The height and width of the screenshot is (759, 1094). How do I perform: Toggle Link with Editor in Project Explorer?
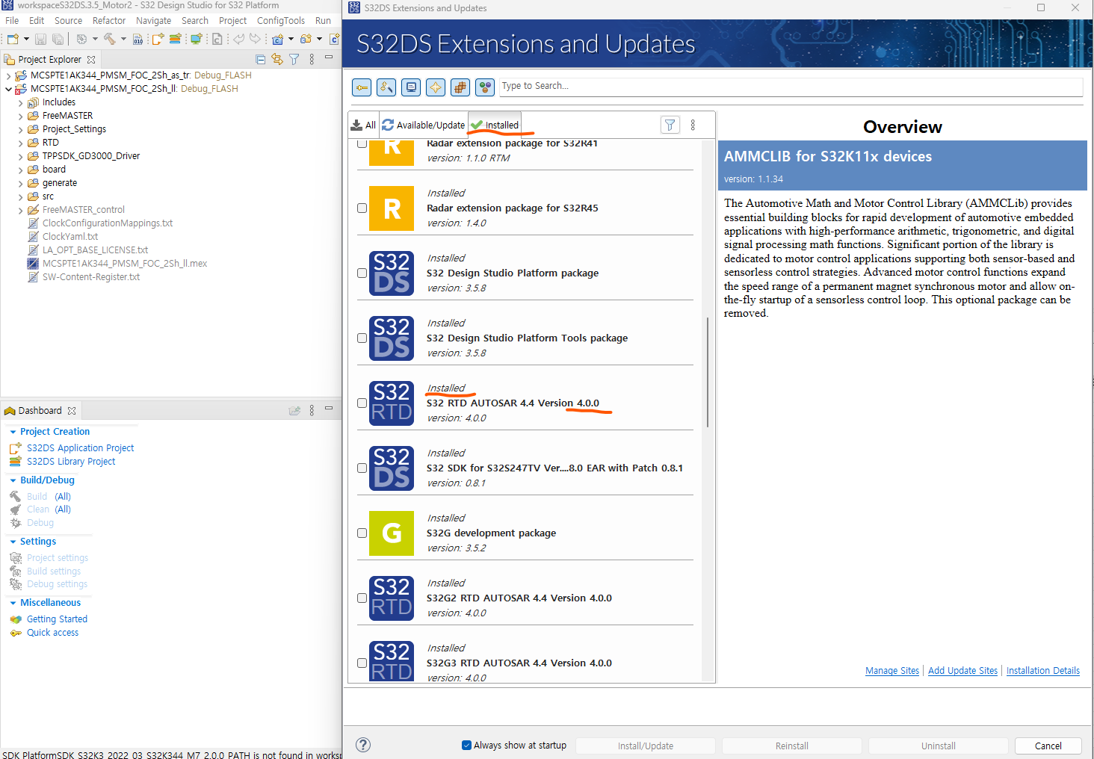[277, 59]
